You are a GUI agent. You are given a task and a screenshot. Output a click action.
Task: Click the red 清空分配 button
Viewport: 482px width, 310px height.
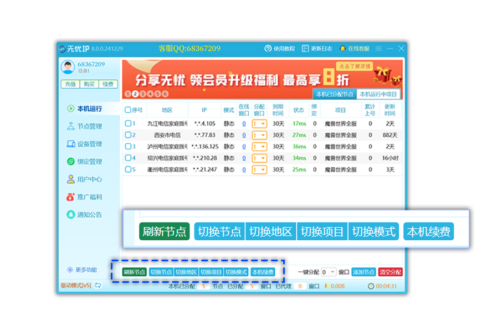click(x=391, y=272)
